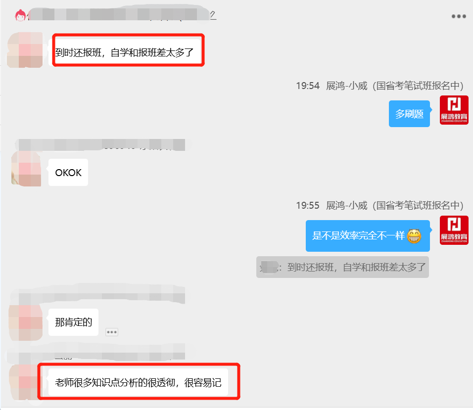Click message 老师很多知识点分析的很透彻，很容易记

(138, 382)
